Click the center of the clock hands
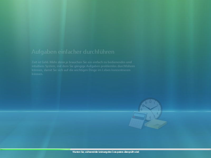This screenshot has width=211, height=158. [x=150, y=109]
